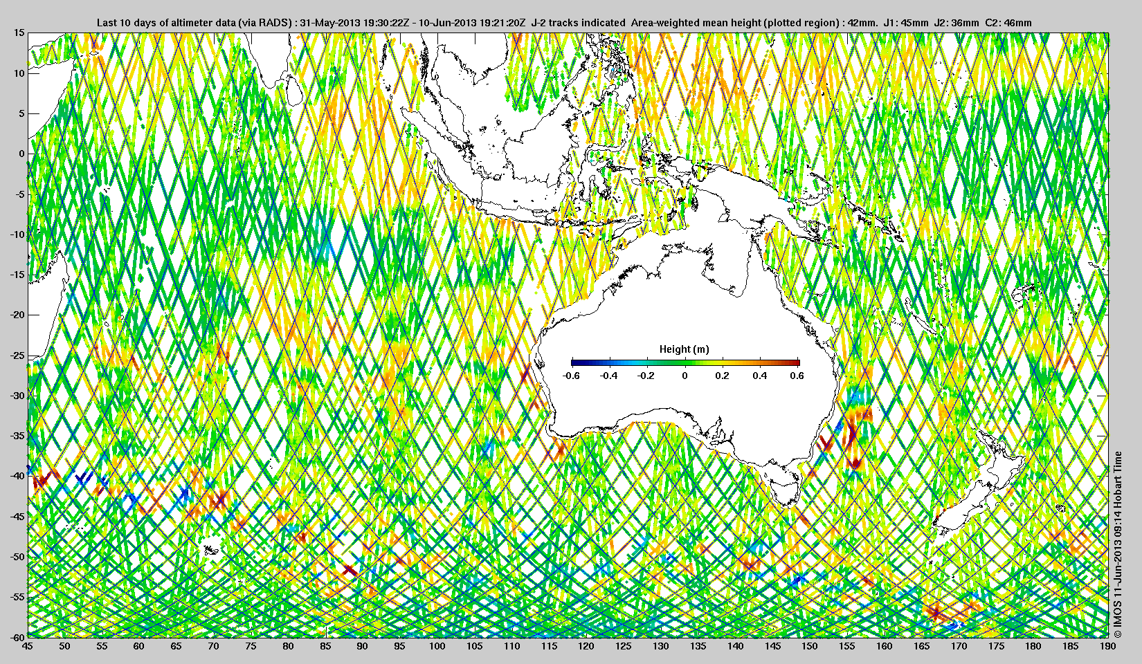This screenshot has width=1142, height=664.
Task: Click colorbar tick label '-0.2'
Action: point(646,376)
